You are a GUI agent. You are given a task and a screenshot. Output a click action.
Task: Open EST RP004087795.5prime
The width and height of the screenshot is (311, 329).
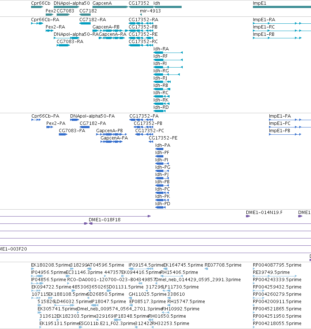click(277, 265)
